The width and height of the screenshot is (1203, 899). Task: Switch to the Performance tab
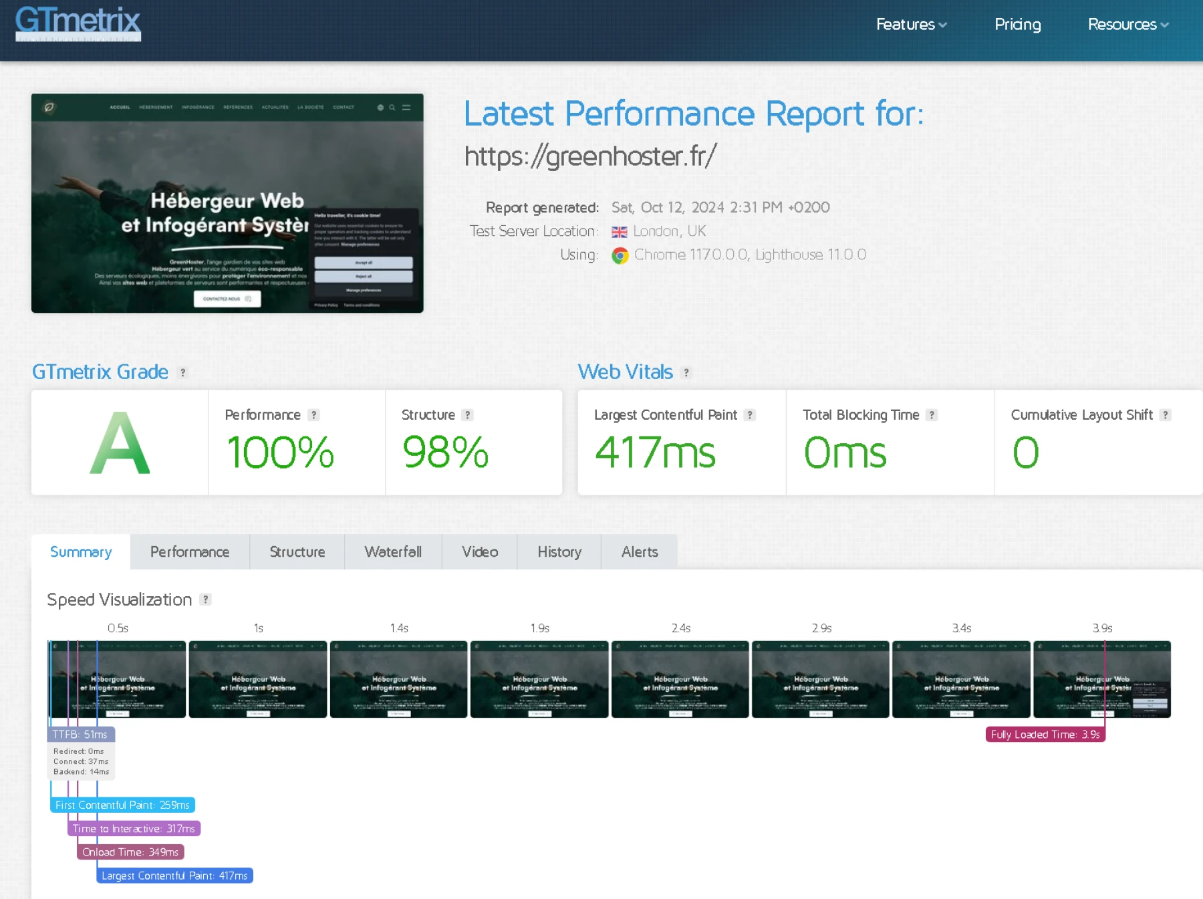click(190, 552)
